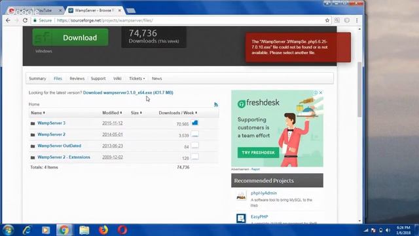This screenshot has height=236, width=419.
Task: Click the red file-not-found error notification
Action: [x=298, y=47]
